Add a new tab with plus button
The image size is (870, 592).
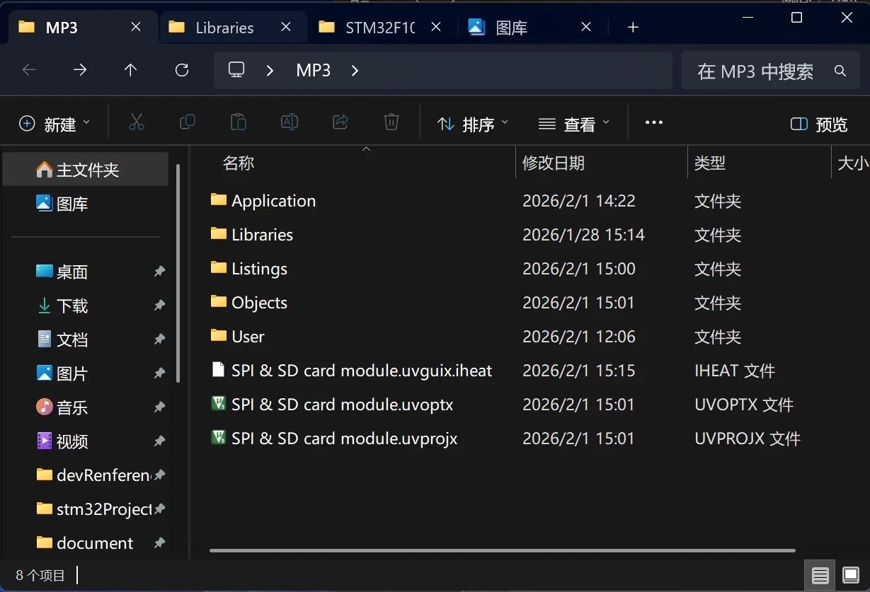click(633, 28)
